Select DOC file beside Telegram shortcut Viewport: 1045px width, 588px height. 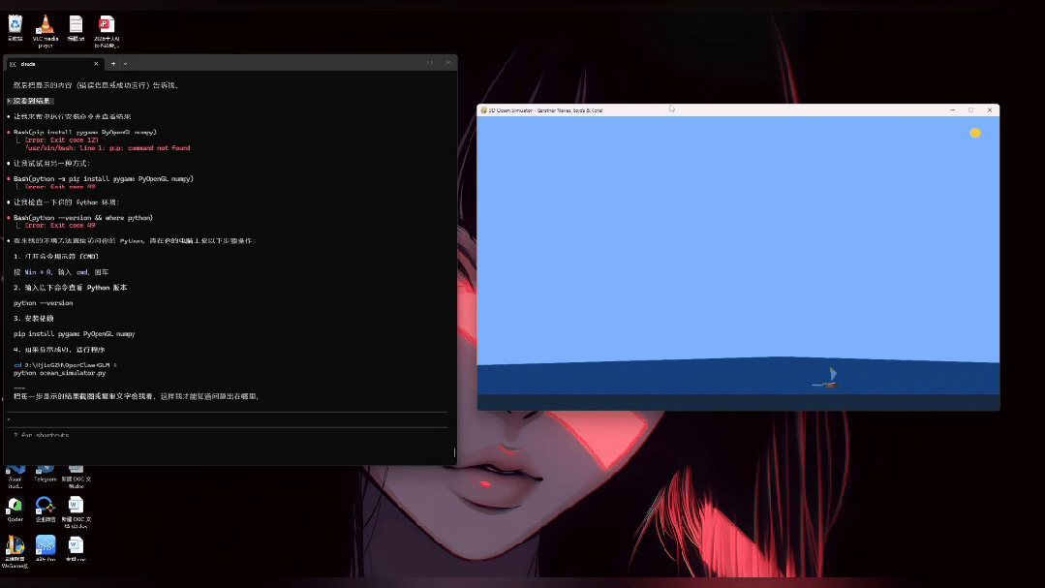coord(76,478)
